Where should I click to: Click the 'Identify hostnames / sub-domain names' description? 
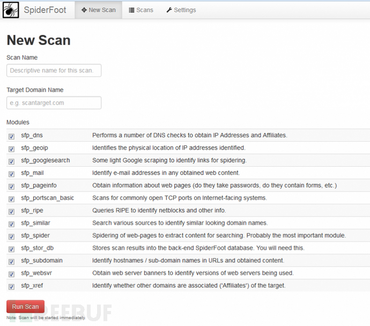[x=188, y=260]
